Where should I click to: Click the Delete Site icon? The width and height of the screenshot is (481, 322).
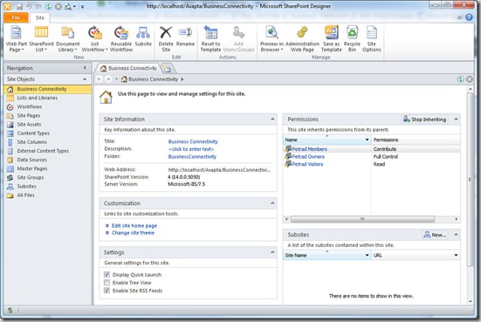(x=166, y=33)
